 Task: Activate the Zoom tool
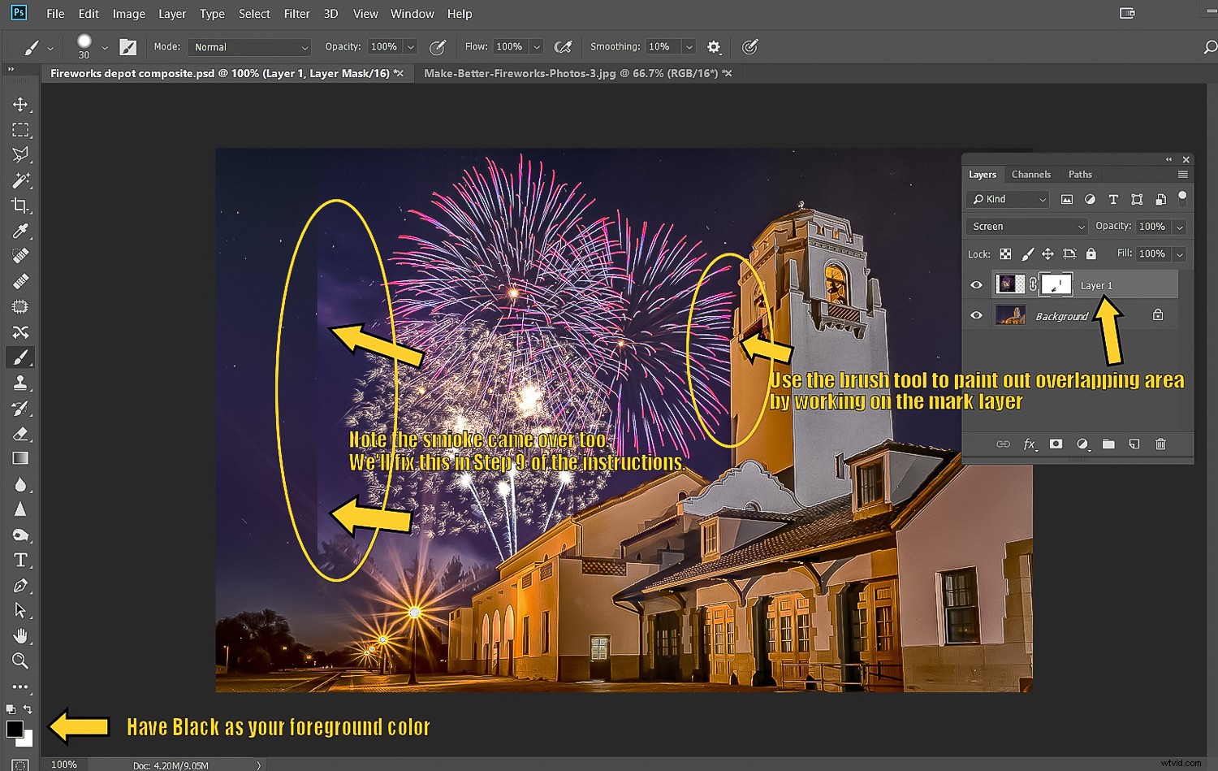(20, 661)
